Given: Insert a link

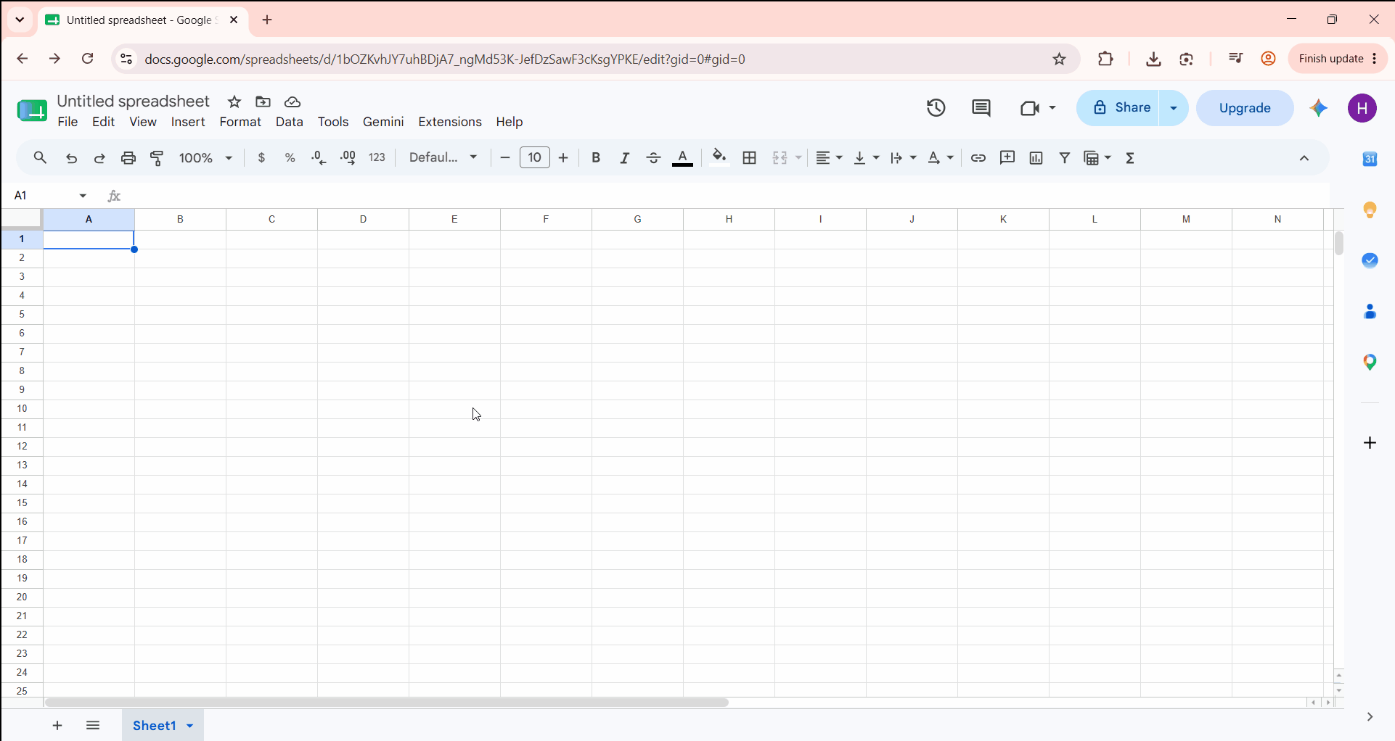Looking at the screenshot, I should point(978,157).
